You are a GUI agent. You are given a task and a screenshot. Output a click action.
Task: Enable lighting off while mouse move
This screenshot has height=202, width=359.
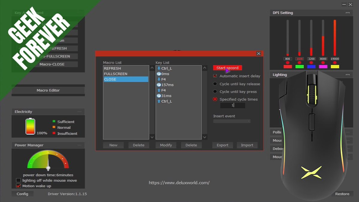(x=19, y=180)
